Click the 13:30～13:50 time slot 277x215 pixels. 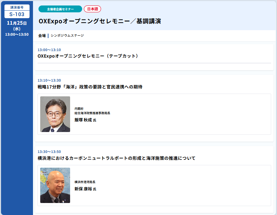coord(49,152)
